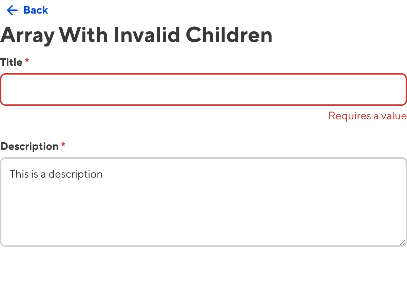Click the red asterisk beside Description
Screen dimensions: 407x301
63,145
